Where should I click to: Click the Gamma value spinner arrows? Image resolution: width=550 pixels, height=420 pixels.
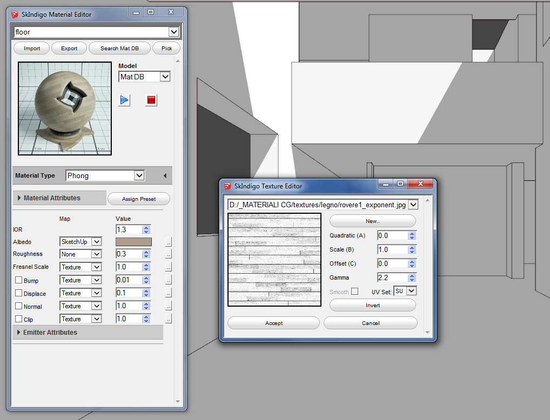[x=412, y=277]
